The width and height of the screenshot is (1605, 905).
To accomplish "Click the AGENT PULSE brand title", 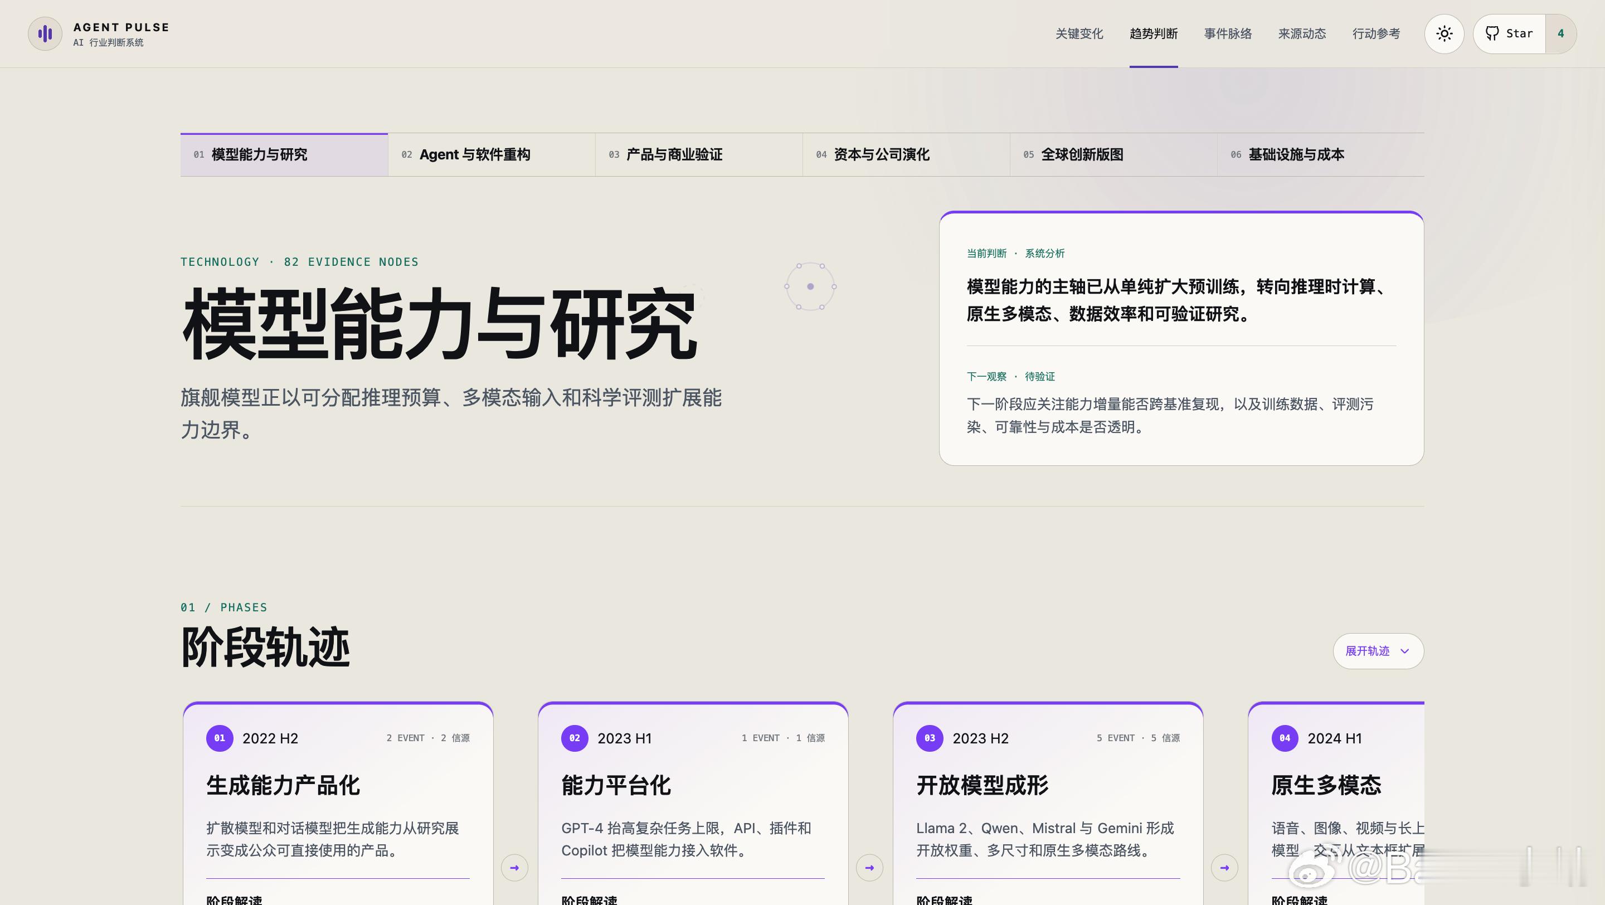I will click(121, 27).
